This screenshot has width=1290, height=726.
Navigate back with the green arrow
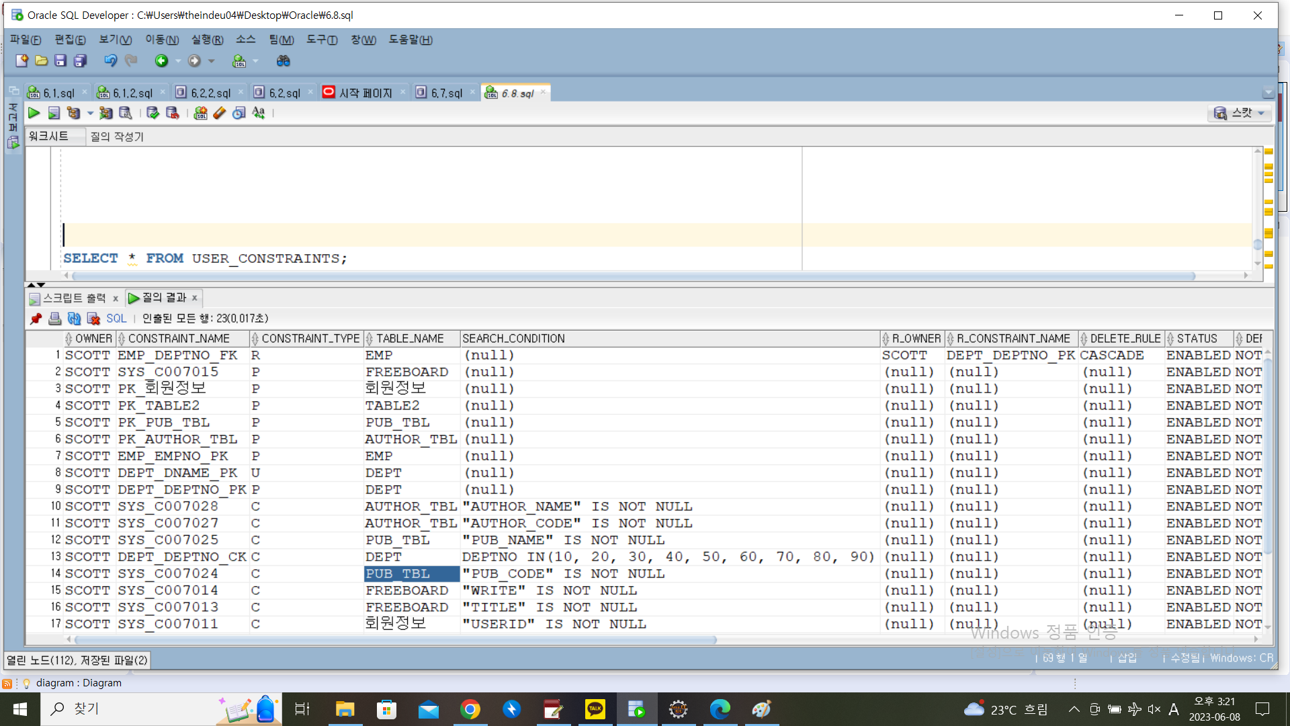[x=161, y=61]
